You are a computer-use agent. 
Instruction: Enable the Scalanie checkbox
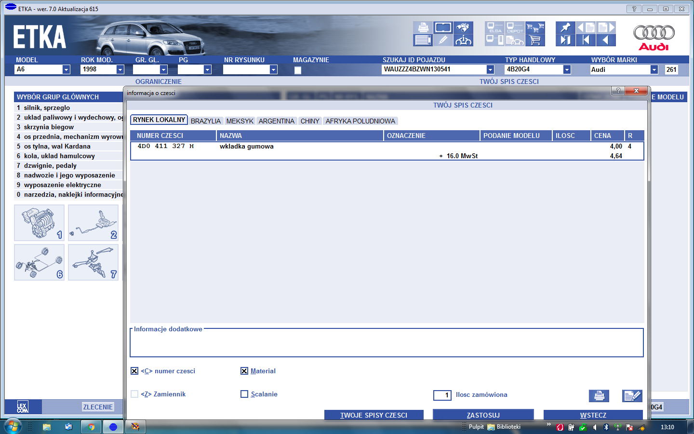(244, 394)
